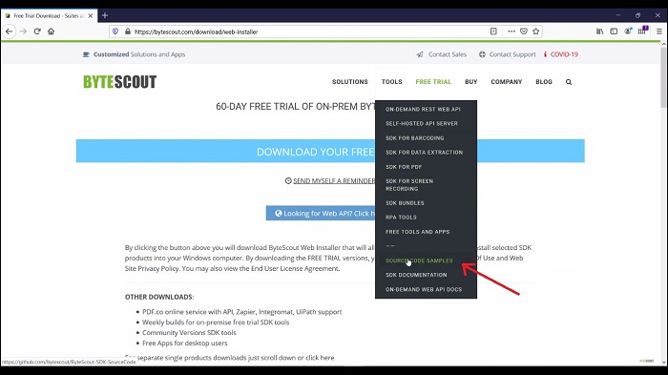Click the site search magnifier icon
The image size is (668, 375).
pos(569,82)
